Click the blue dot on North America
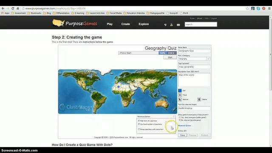Viewport: 272px width, 153px height. pyautogui.click(x=86, y=82)
